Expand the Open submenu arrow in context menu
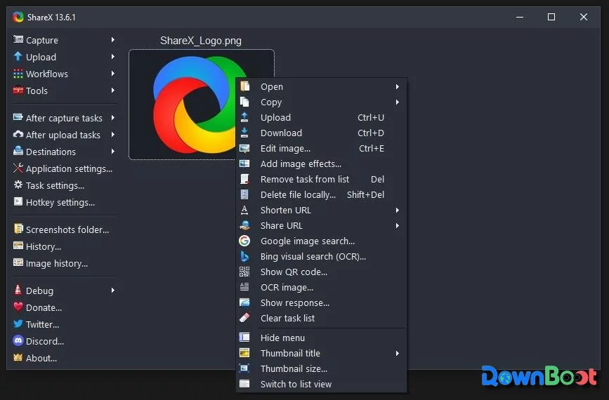 (x=398, y=86)
